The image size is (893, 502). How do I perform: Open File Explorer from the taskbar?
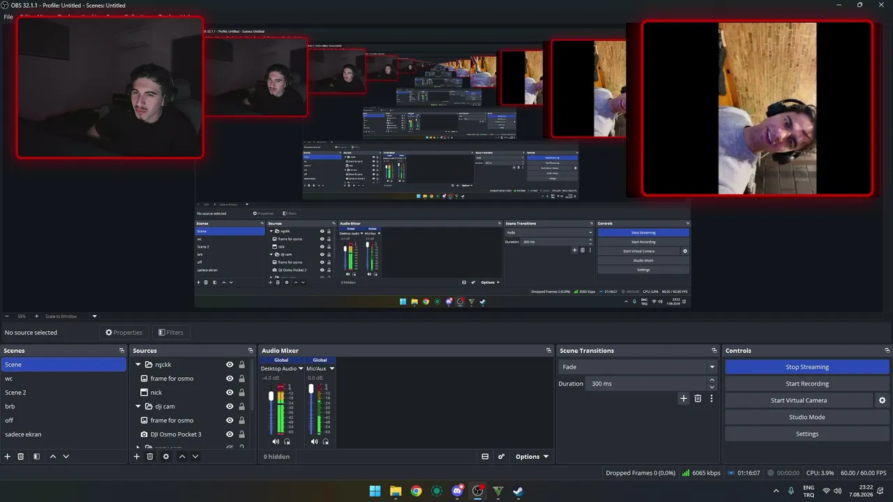pos(396,491)
